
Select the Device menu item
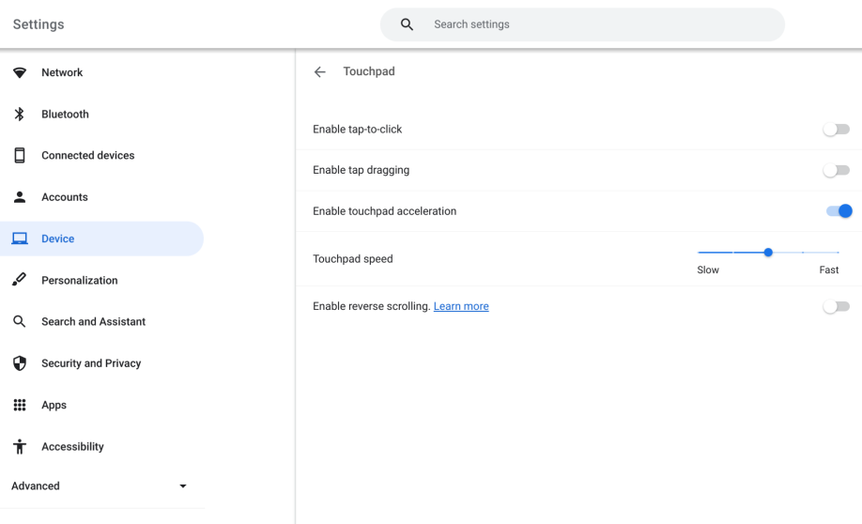101,239
